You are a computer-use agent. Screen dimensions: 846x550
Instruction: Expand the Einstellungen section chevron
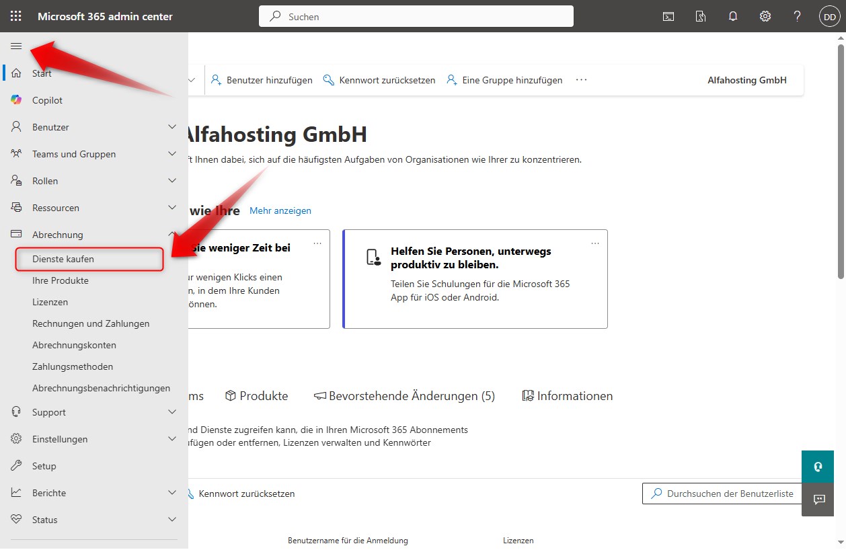172,439
